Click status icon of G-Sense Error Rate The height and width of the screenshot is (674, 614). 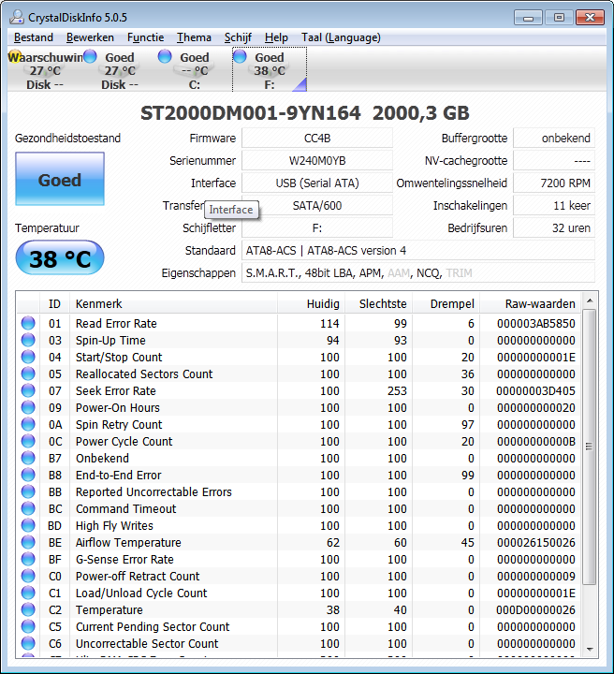pyautogui.click(x=28, y=559)
